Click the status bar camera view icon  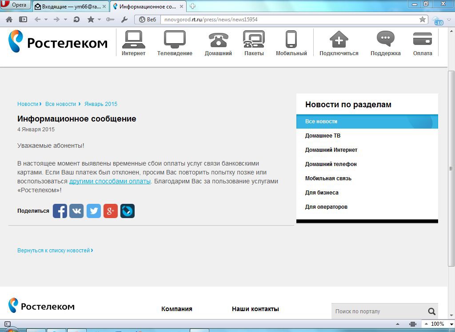(x=412, y=324)
